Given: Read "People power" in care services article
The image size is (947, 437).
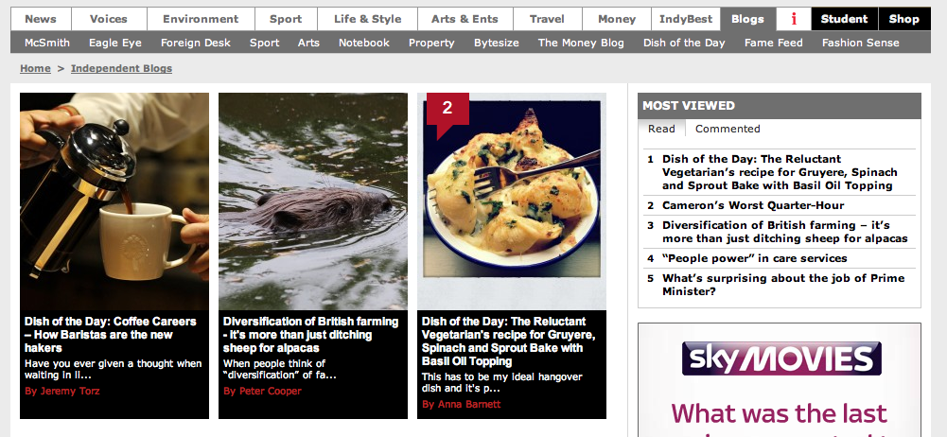Looking at the screenshot, I should pos(754,258).
